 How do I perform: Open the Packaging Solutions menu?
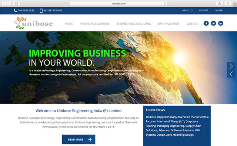[95, 24]
